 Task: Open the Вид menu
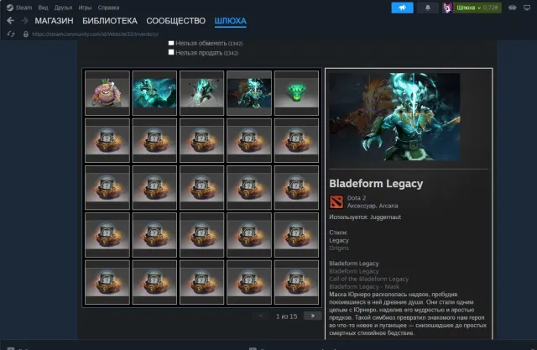(43, 8)
